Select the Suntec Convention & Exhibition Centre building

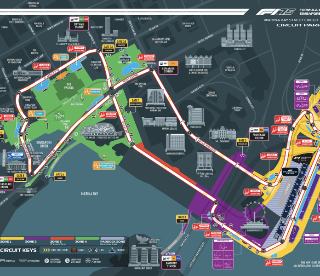click(198, 62)
